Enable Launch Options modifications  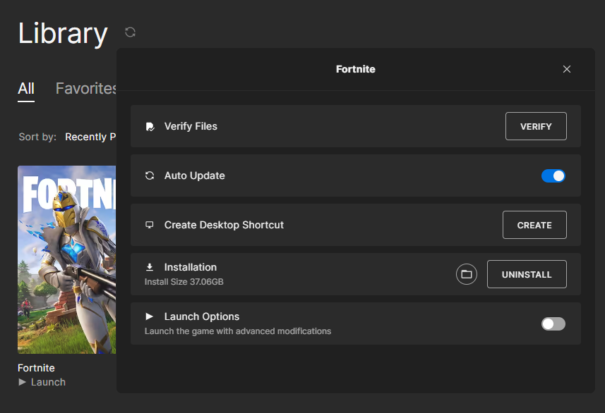click(553, 323)
